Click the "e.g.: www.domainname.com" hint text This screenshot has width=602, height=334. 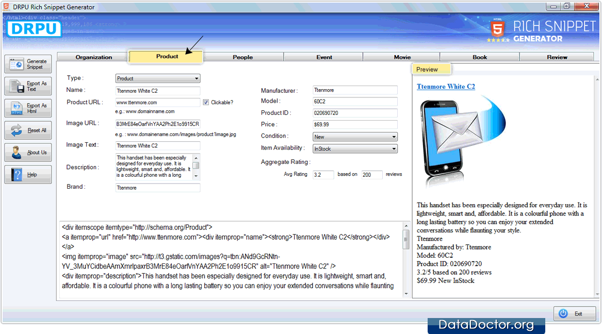pos(145,111)
